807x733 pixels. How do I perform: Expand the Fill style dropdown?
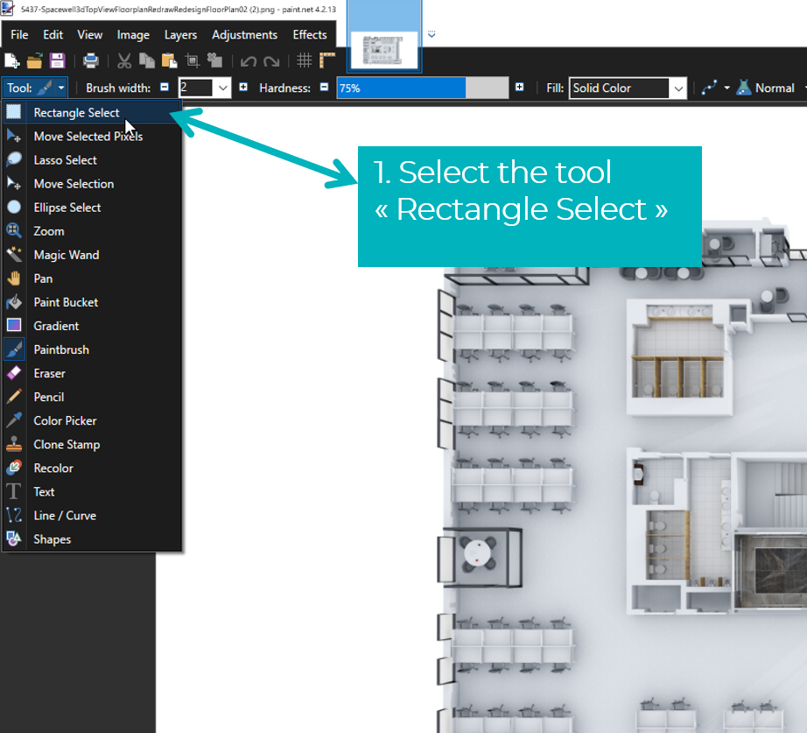[678, 88]
